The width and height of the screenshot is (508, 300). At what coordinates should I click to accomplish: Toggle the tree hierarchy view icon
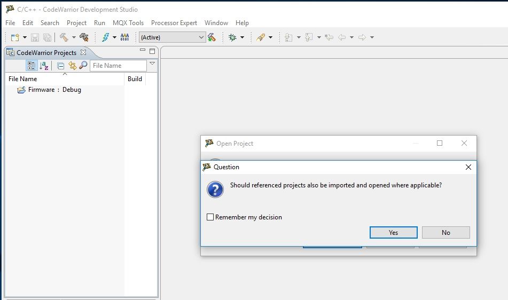click(x=32, y=66)
